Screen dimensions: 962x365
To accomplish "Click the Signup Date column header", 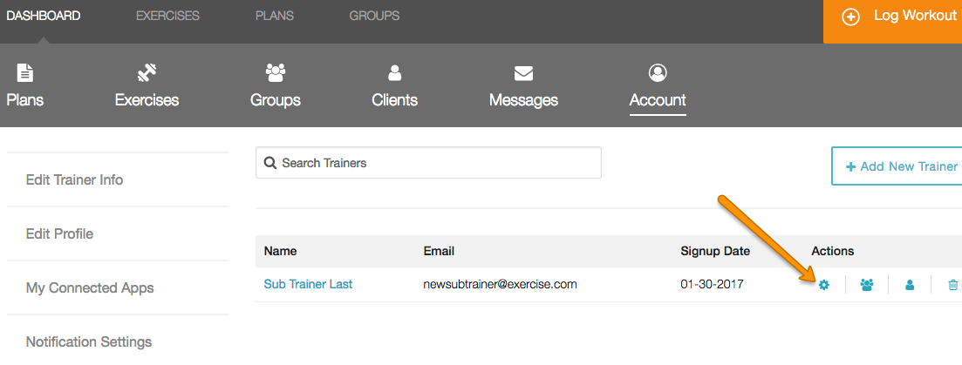I will tap(715, 251).
